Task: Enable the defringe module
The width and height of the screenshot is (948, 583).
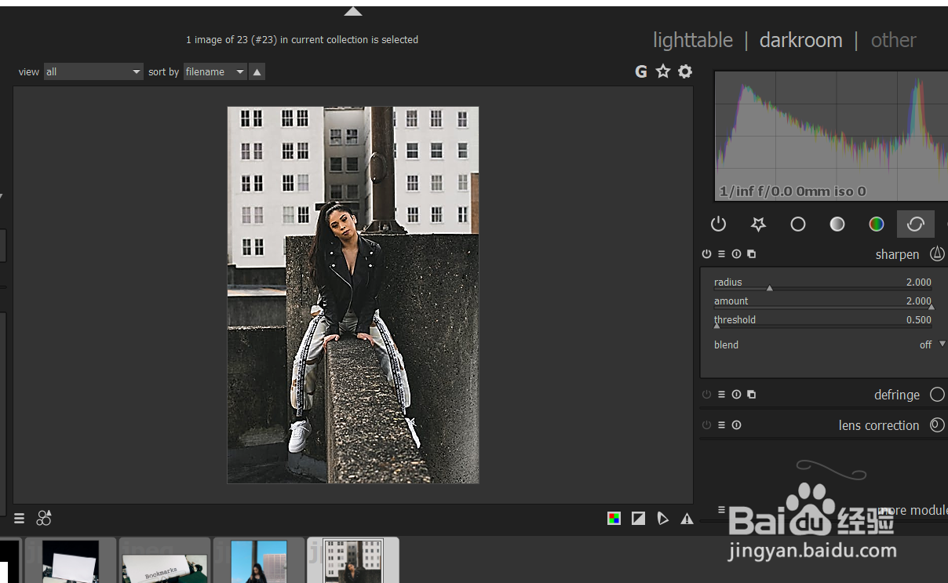Action: pos(706,395)
